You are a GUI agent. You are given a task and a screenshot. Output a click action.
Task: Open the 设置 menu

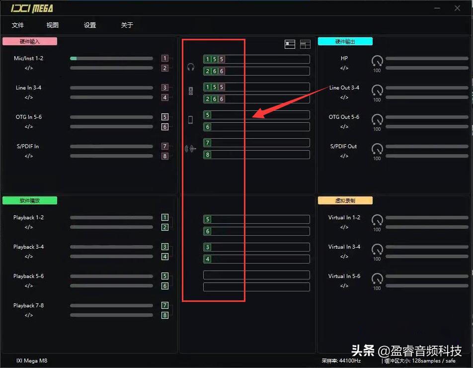coord(90,25)
